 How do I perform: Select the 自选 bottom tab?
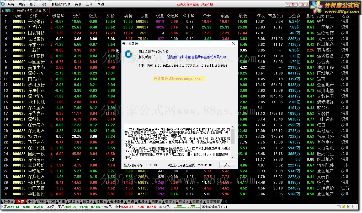click(x=131, y=202)
